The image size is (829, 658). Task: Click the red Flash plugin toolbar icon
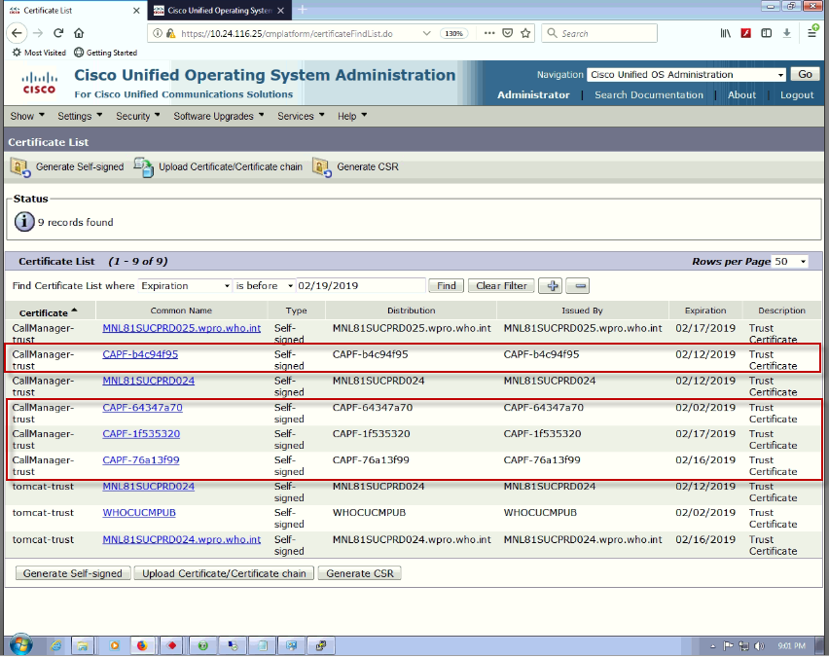pyautogui.click(x=746, y=33)
